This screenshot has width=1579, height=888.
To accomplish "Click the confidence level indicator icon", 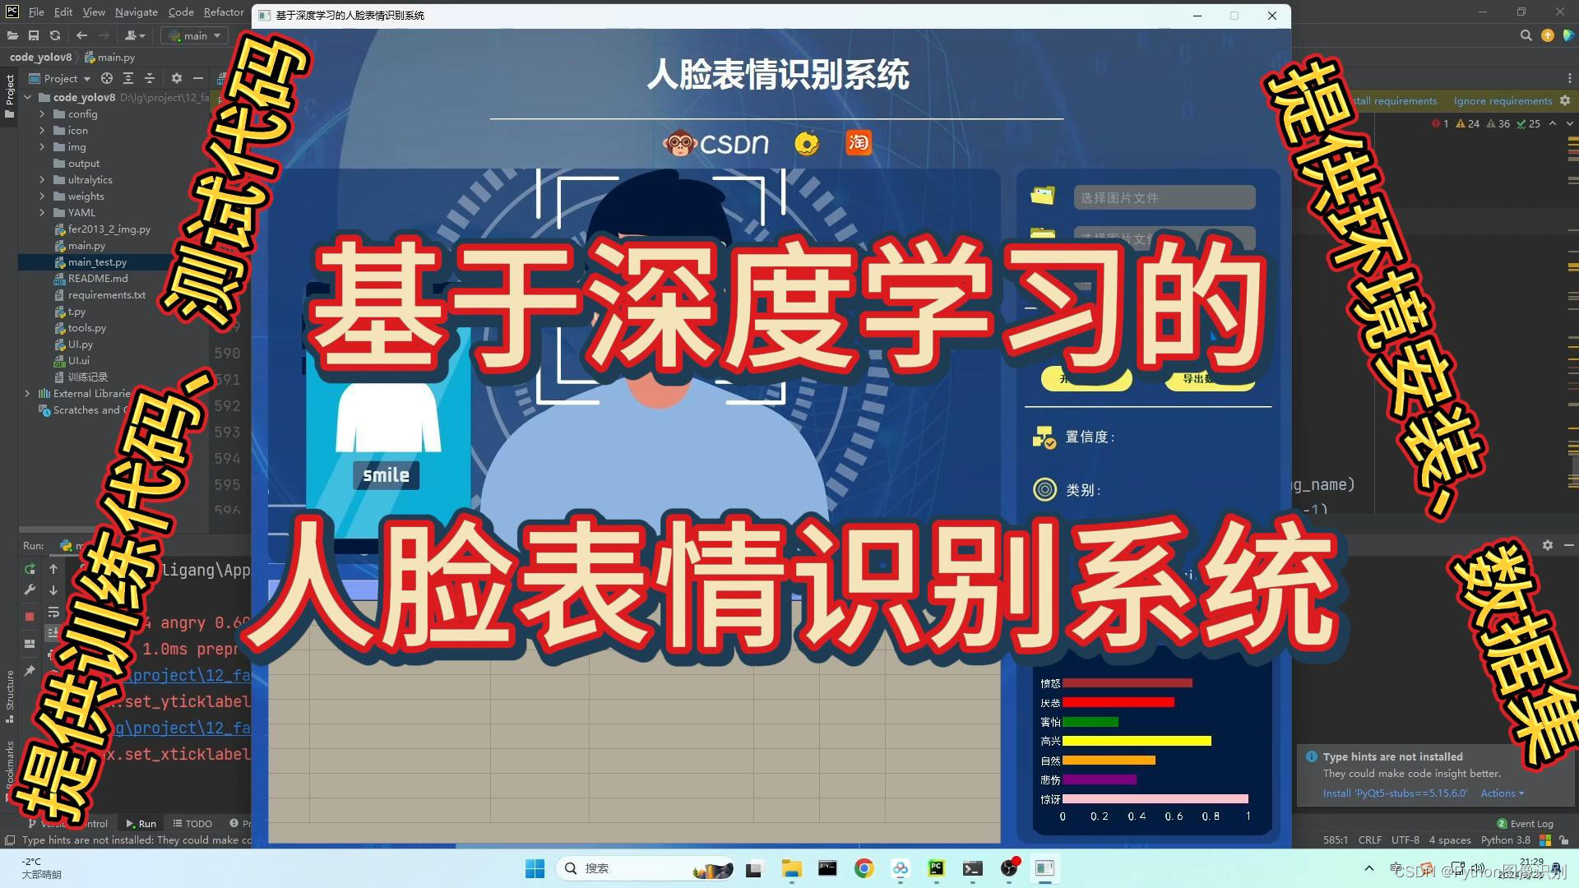I will 1040,436.
